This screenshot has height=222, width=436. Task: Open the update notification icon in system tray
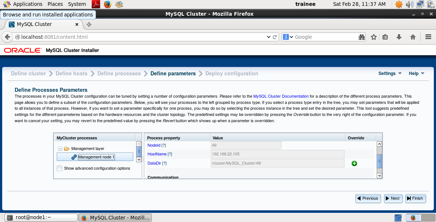point(399,4)
